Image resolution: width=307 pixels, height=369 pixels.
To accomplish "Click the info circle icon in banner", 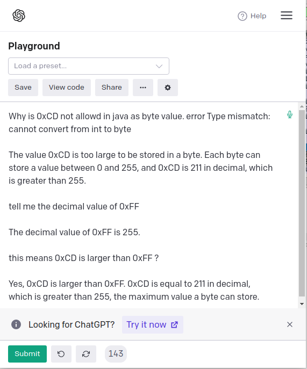I will coord(16,324).
